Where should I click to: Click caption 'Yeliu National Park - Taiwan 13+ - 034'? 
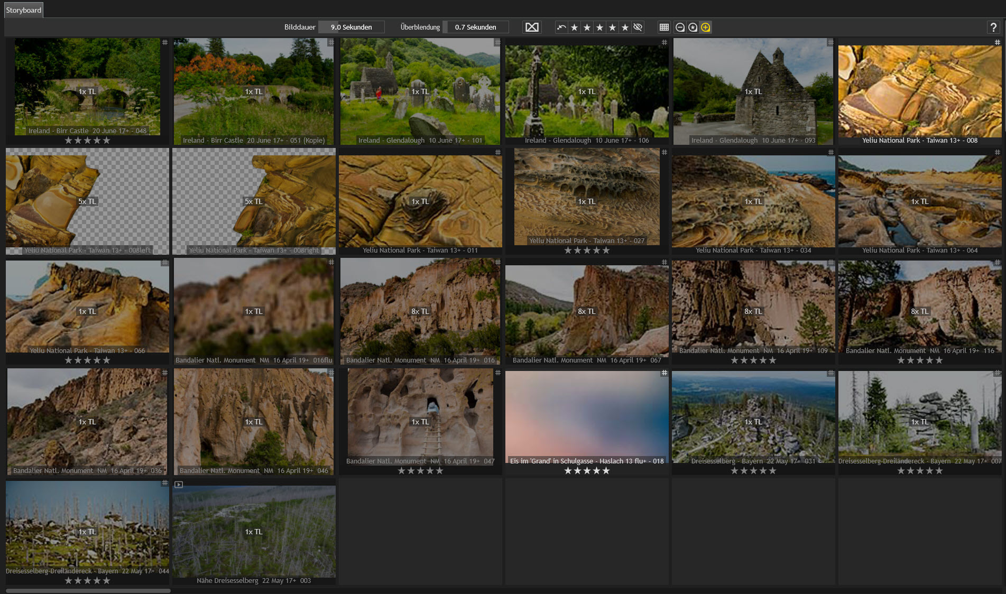pos(753,250)
